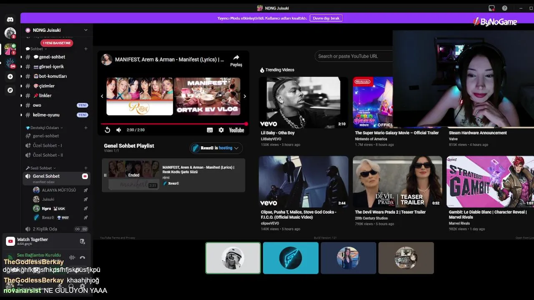Click the Watch Together YouTube icon
This screenshot has width=534, height=300.
coord(10,241)
